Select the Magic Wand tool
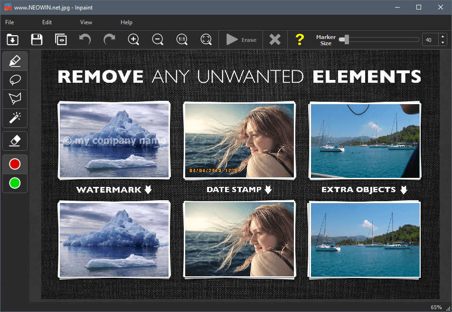This screenshot has height=312, width=452. [x=15, y=117]
